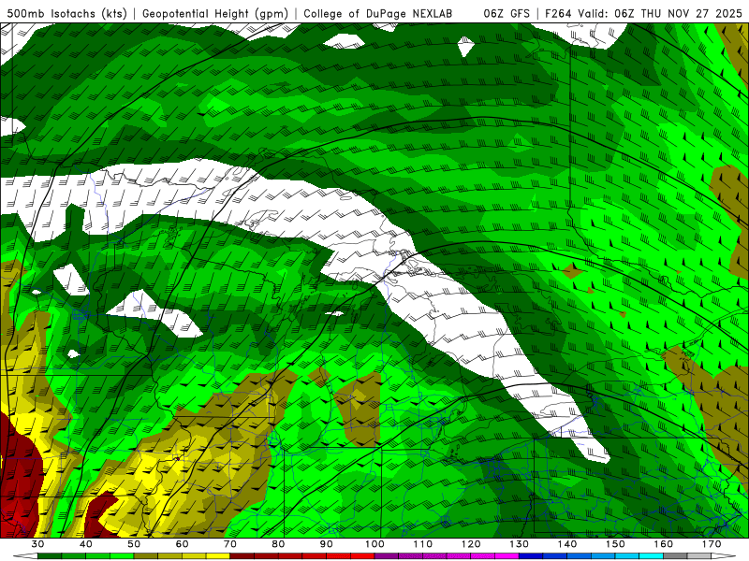
Task: Click the '500mb Isotachs (kts)' title text
Action: pyautogui.click(x=66, y=13)
